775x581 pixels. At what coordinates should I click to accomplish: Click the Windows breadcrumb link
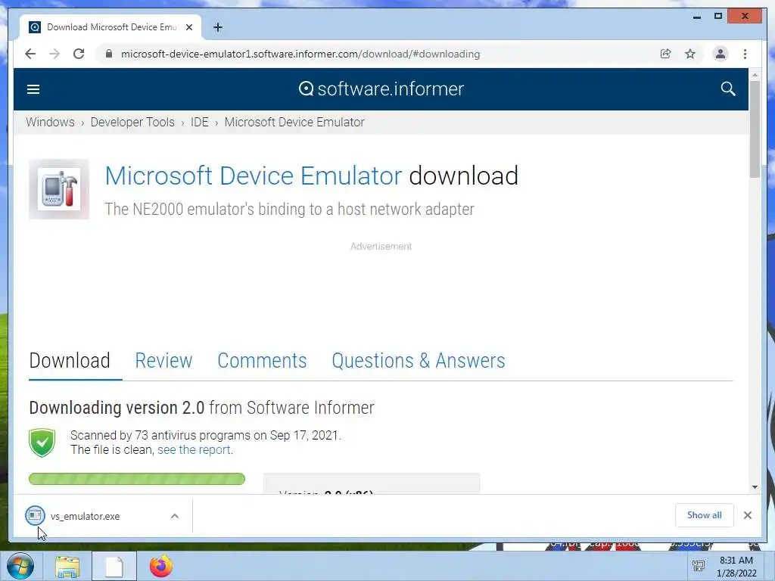50,122
